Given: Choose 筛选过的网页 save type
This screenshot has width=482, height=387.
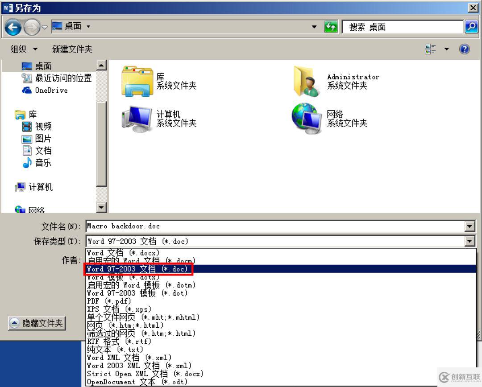Looking at the screenshot, I should [281, 333].
